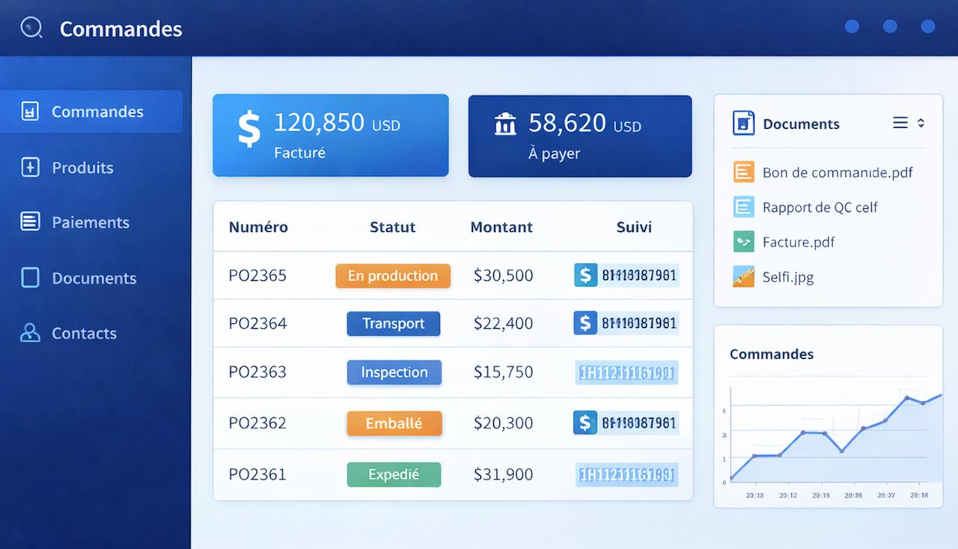Open the Documents section in the sidebar

94,278
